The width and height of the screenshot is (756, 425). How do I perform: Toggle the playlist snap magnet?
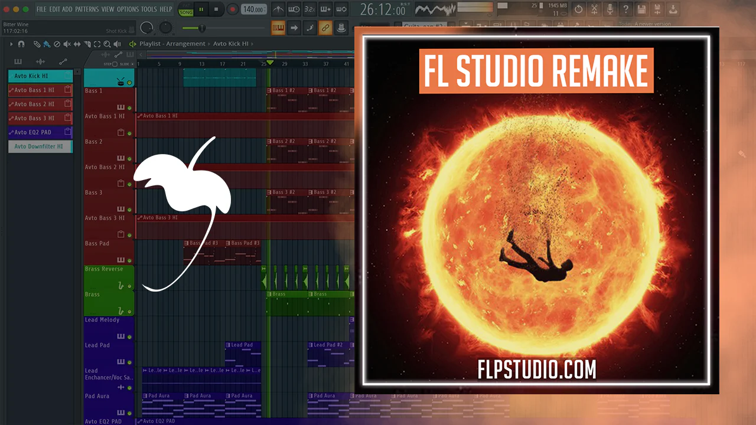click(21, 44)
